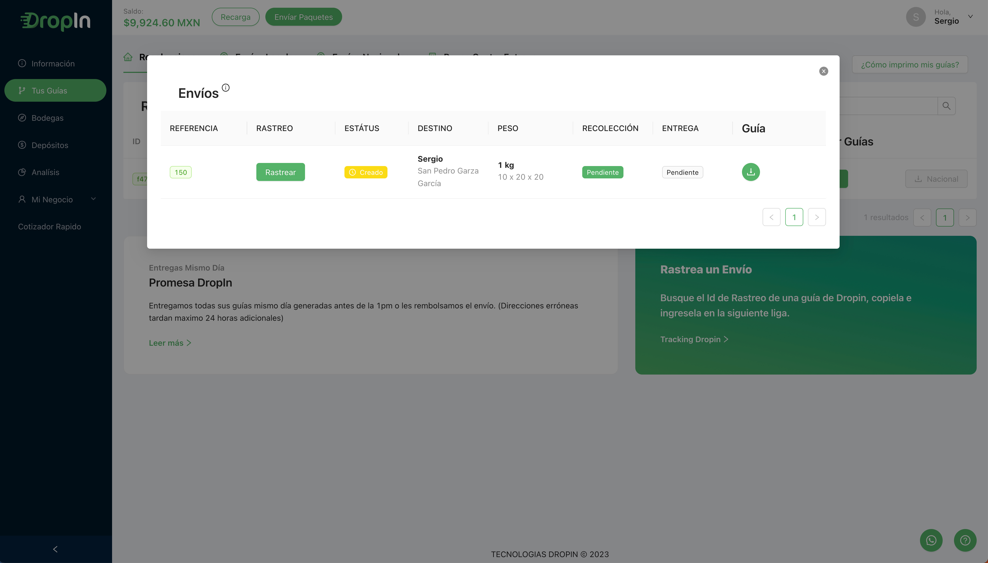Click the info icon next to Envíos
Screen dimensions: 988x563
(225, 88)
